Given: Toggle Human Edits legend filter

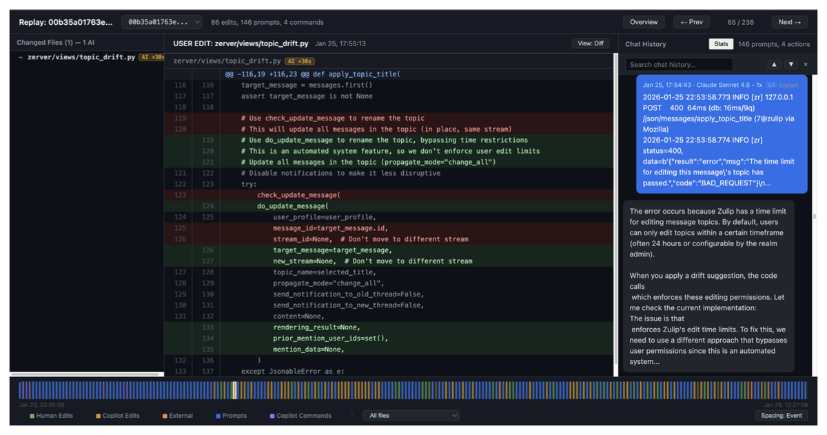Looking at the screenshot, I should click(51, 416).
